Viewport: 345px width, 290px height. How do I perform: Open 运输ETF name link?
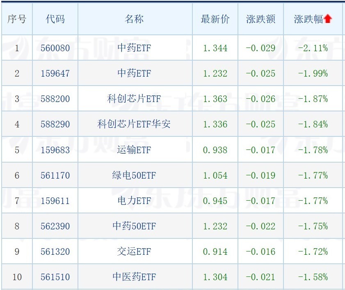[x=134, y=150]
